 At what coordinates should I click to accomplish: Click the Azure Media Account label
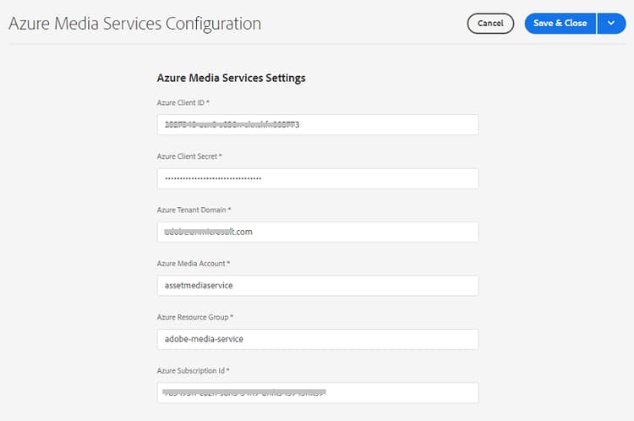194,264
